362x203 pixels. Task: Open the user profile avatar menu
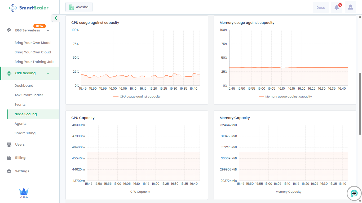click(350, 7)
